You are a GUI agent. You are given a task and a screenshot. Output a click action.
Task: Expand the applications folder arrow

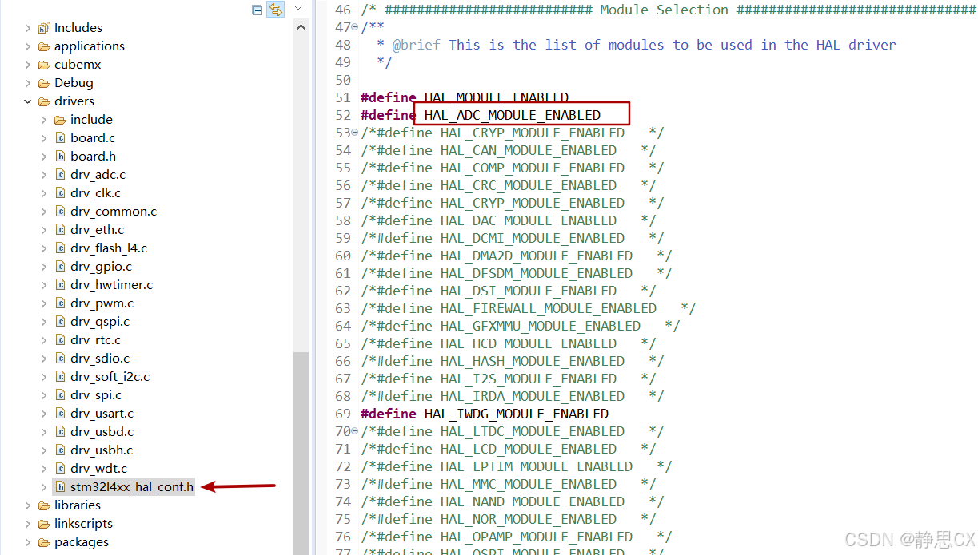click(28, 46)
